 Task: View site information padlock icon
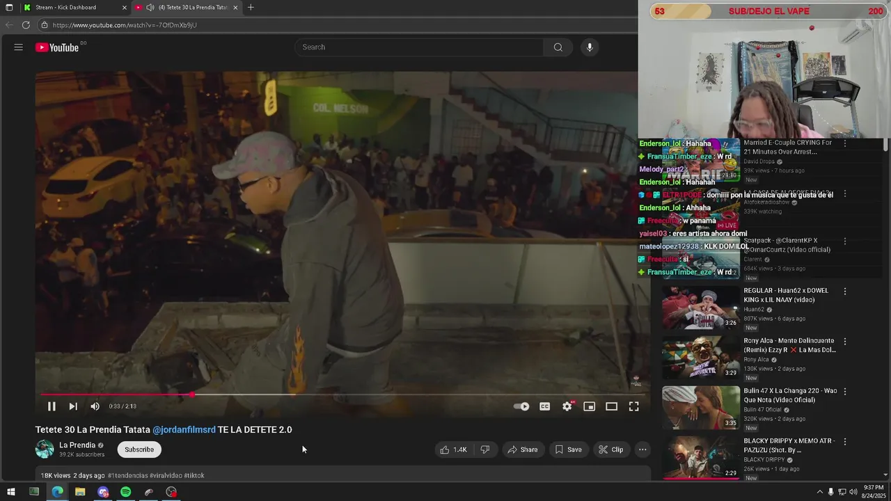pyautogui.click(x=44, y=25)
